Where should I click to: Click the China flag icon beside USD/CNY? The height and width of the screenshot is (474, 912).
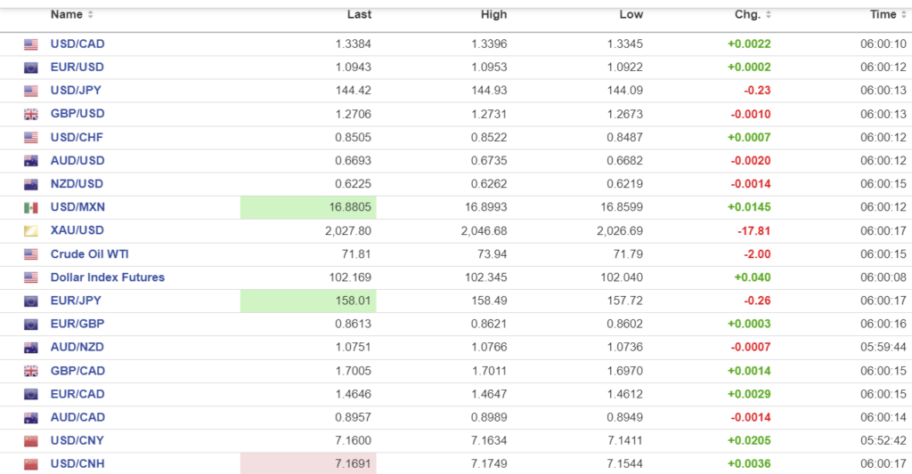(x=31, y=441)
